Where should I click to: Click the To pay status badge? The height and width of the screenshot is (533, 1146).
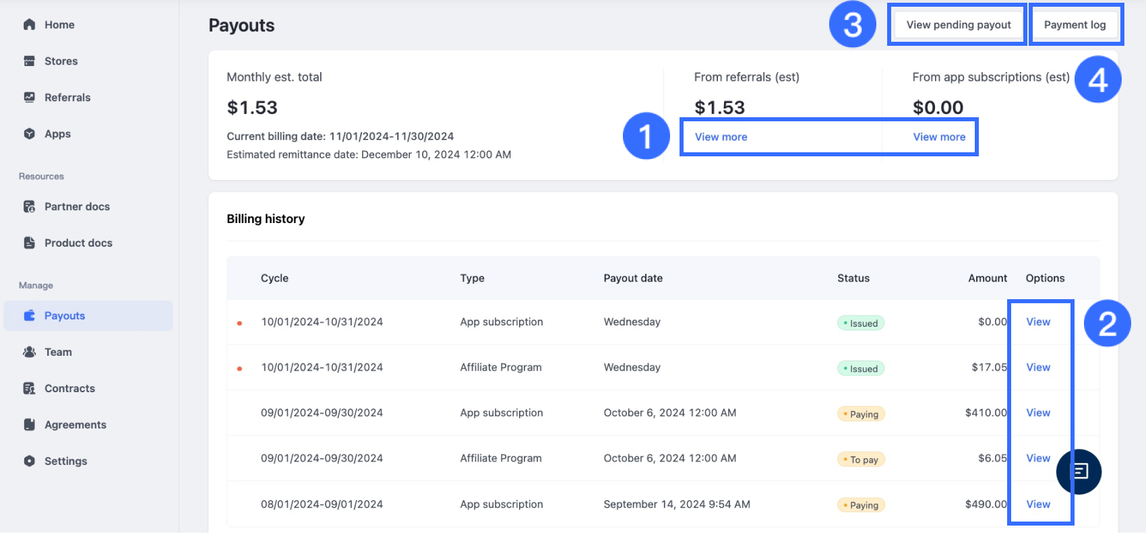point(861,460)
